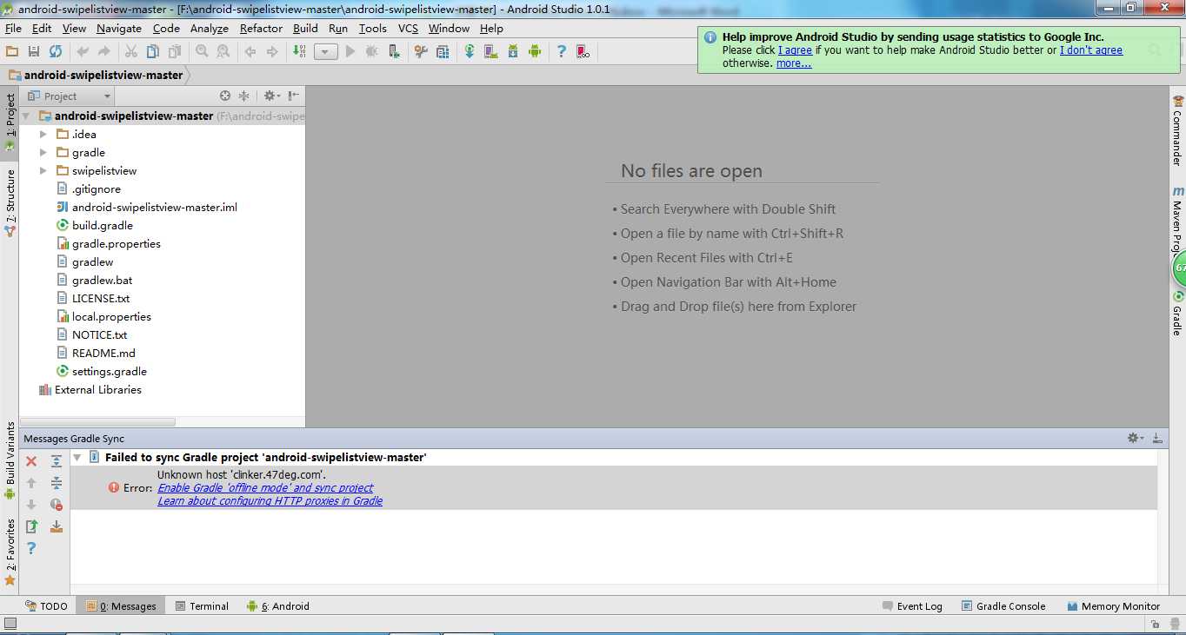Select settings.gradle in project tree
Screen dimensions: 1186x635
point(110,371)
